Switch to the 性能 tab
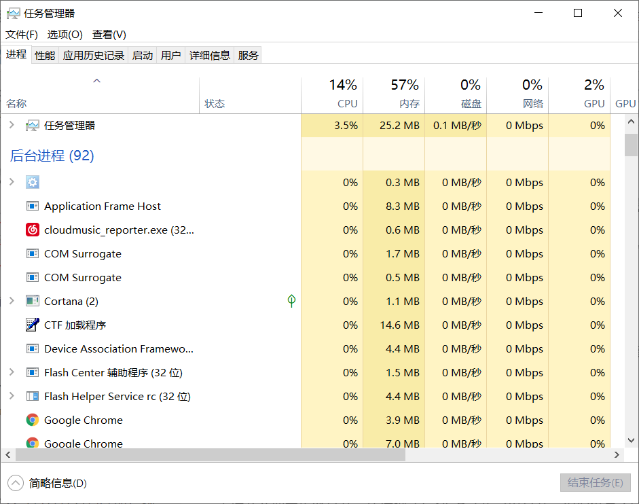Image resolution: width=639 pixels, height=504 pixels. pos(45,55)
